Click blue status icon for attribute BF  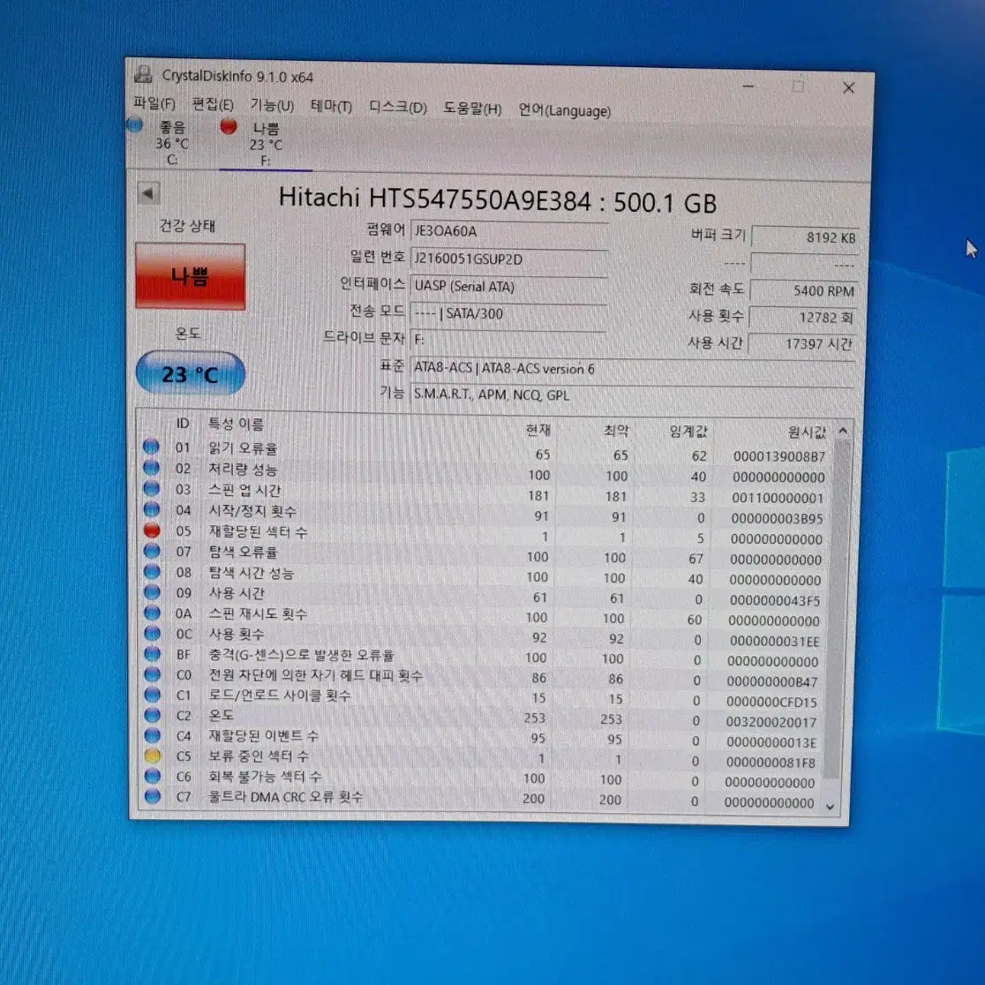click(152, 654)
